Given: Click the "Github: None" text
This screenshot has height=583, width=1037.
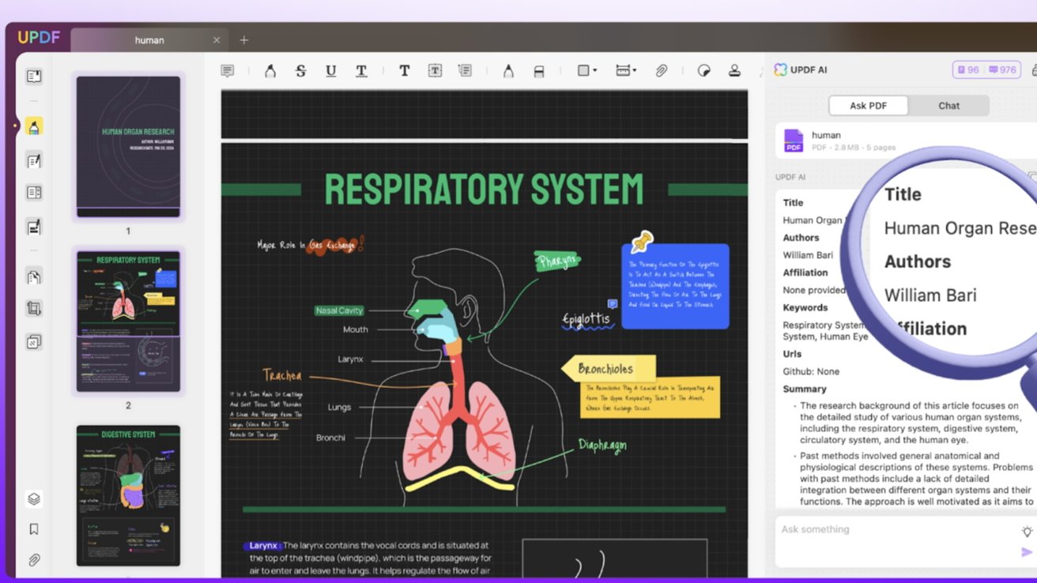Looking at the screenshot, I should (811, 371).
